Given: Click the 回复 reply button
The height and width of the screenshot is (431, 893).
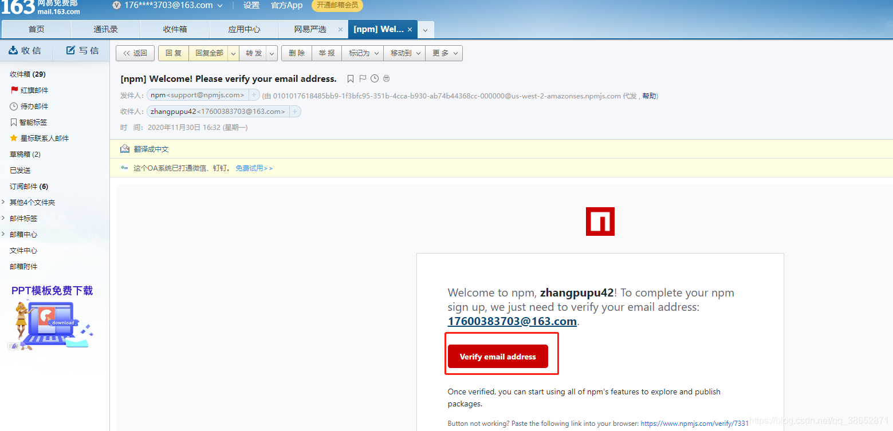Looking at the screenshot, I should point(173,53).
